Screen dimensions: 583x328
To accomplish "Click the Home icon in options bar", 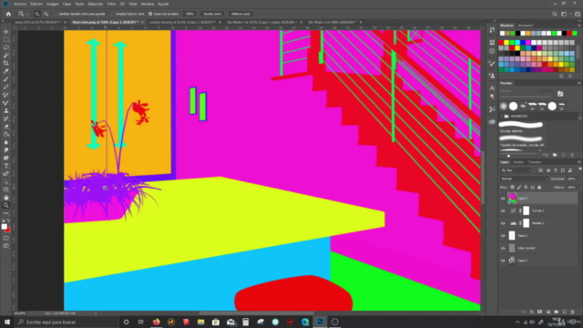I will pos(8,14).
